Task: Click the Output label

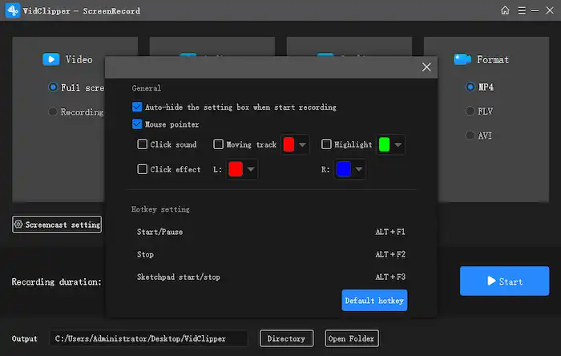Action: tap(24, 338)
